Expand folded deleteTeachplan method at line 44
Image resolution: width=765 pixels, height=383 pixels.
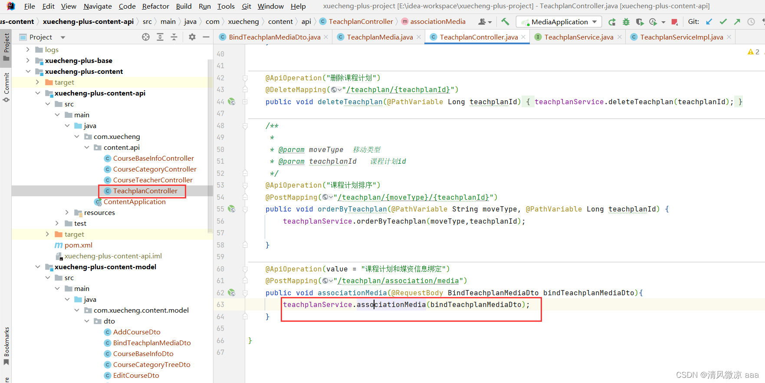pyautogui.click(x=245, y=102)
